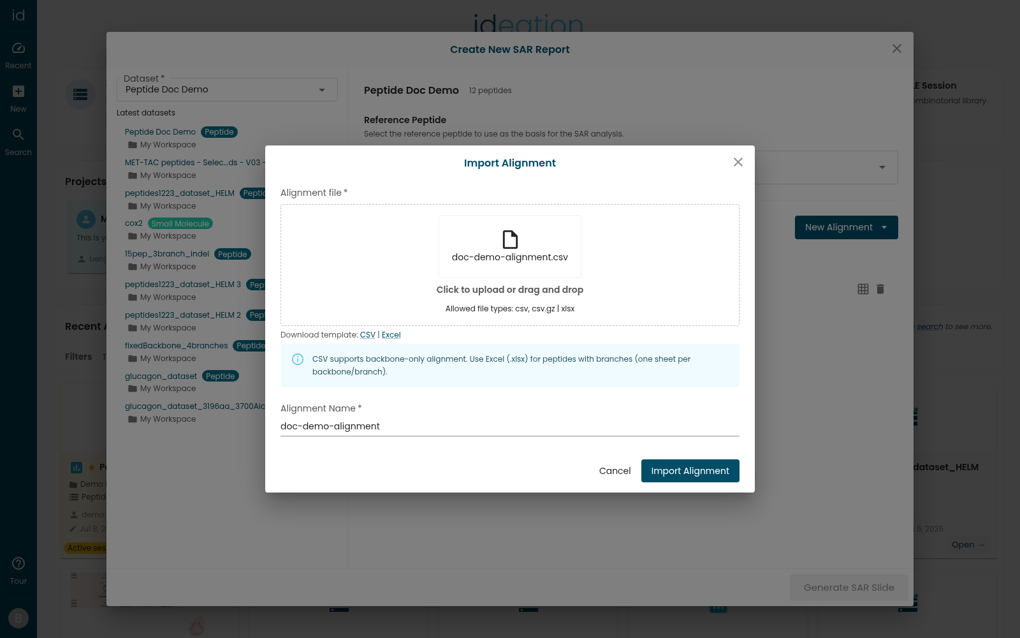Start the Tour help icon
Image resolution: width=1020 pixels, height=638 pixels.
(x=18, y=563)
